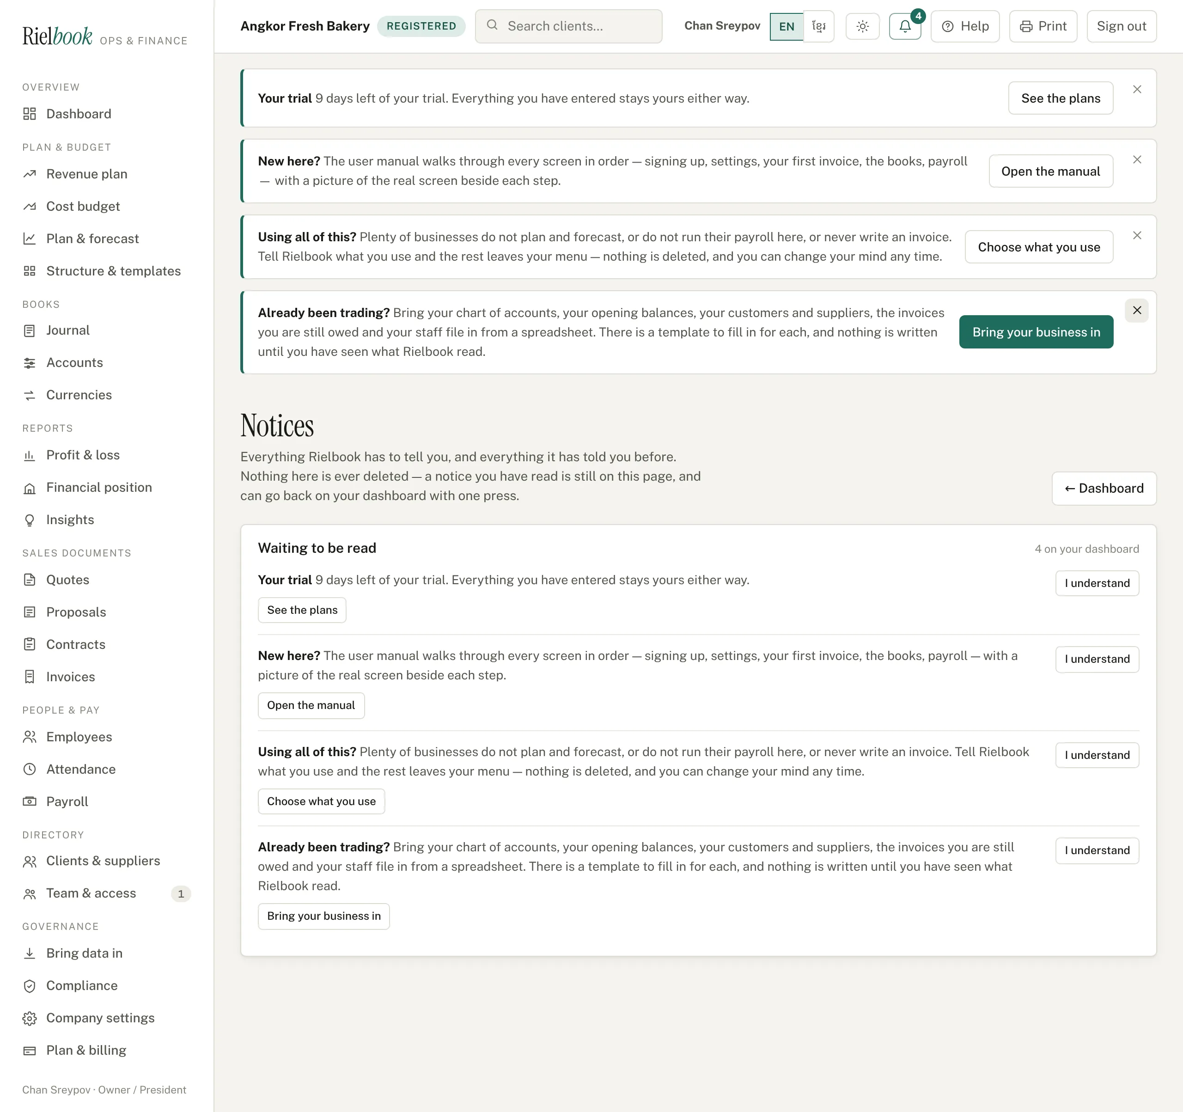Image resolution: width=1183 pixels, height=1112 pixels.
Task: Sign out of Rielbook
Action: [1121, 26]
